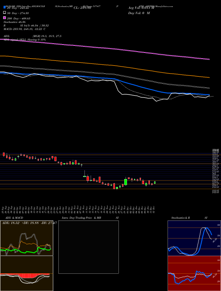Click the MACD values line
The width and height of the screenshot is (221, 291).
25,29
